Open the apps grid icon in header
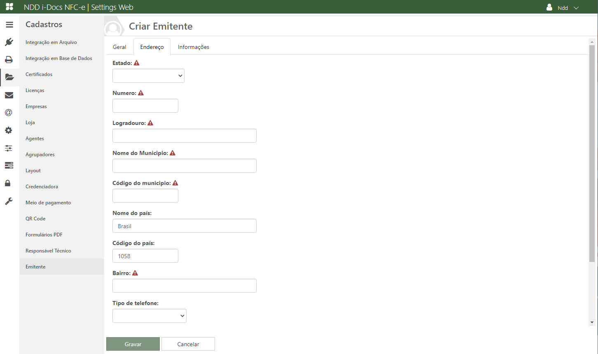Viewport: 598px width, 354px height. tap(9, 7)
